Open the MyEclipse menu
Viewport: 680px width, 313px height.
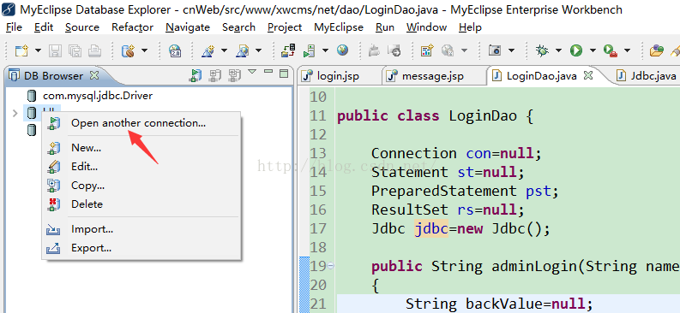click(339, 27)
